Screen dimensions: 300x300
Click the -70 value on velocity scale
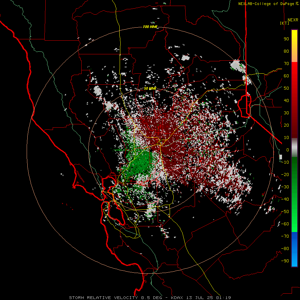285,236
